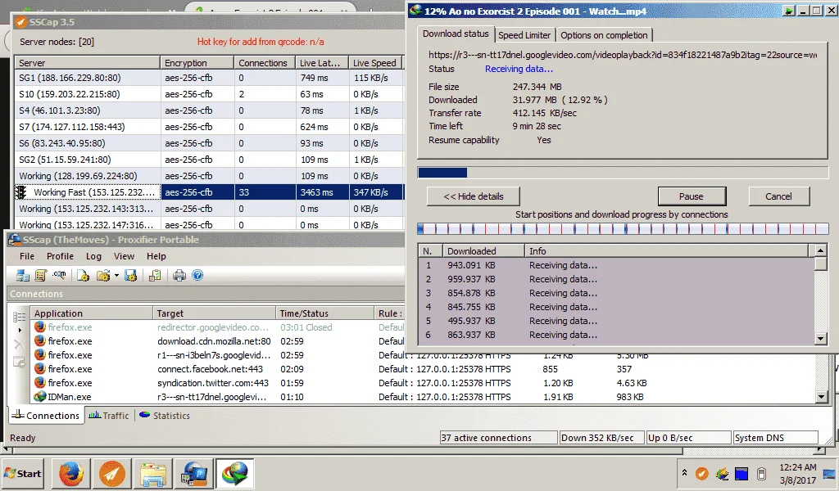Sort SSCap list by Live Speed column

coord(375,62)
